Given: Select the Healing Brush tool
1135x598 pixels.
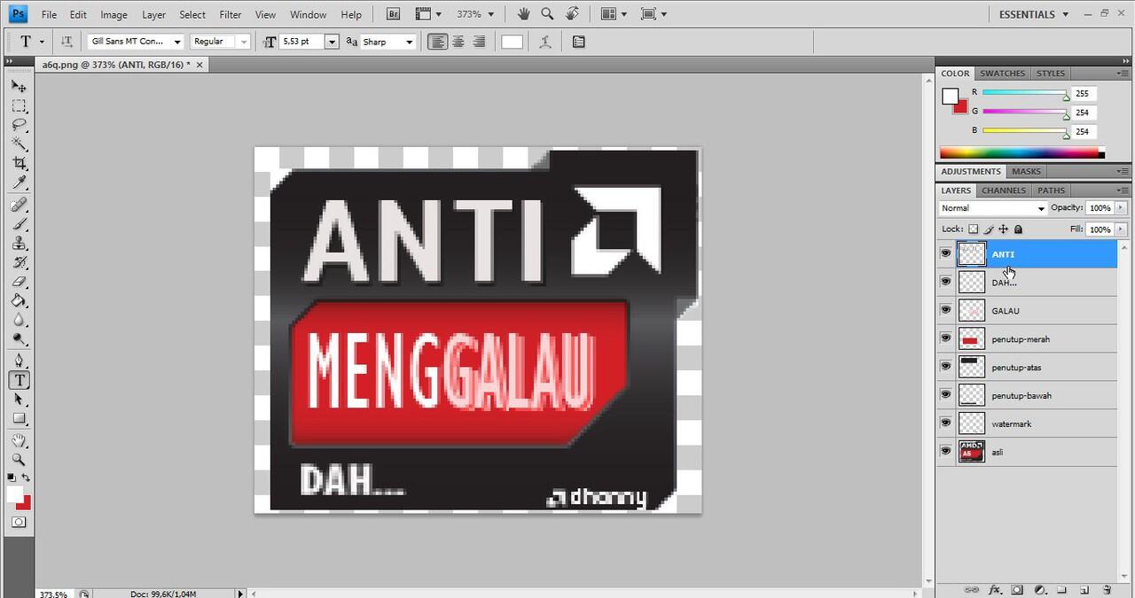Looking at the screenshot, I should pos(19,205).
